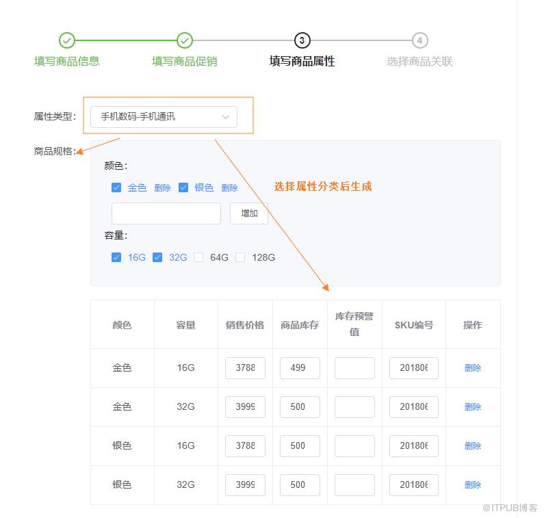
Task: Click the 商品库存 column header
Action: (x=300, y=325)
